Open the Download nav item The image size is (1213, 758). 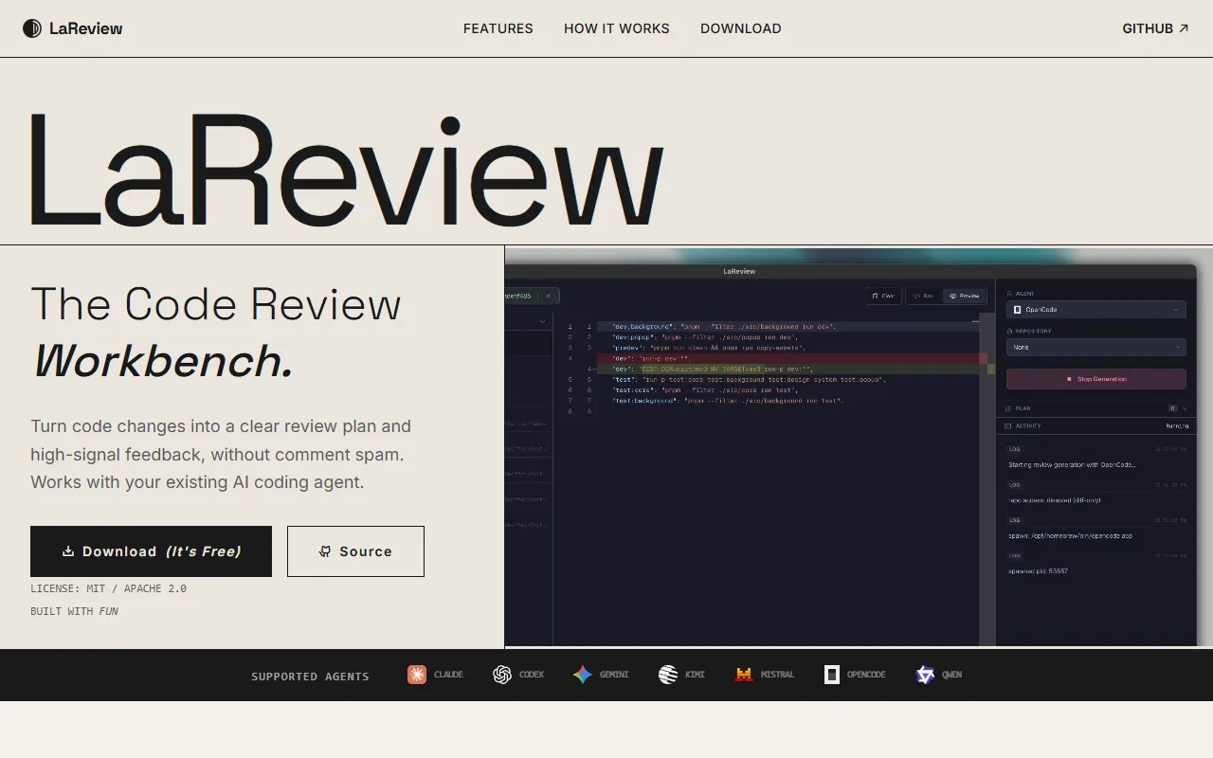[x=741, y=28]
